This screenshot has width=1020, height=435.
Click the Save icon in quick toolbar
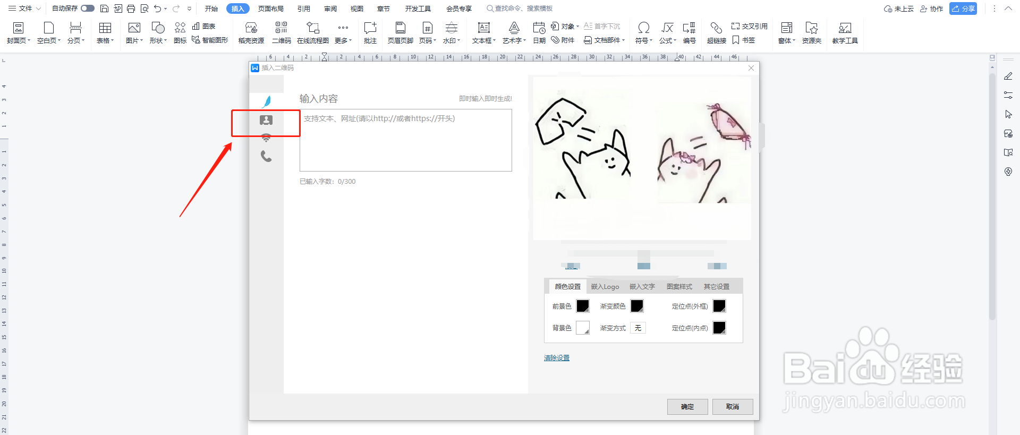click(105, 8)
